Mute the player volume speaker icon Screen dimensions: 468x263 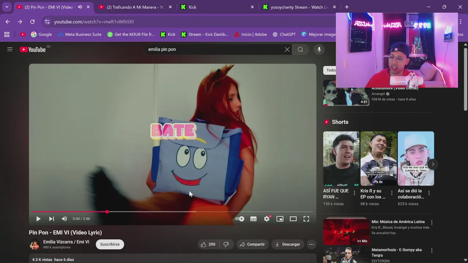pos(64,219)
